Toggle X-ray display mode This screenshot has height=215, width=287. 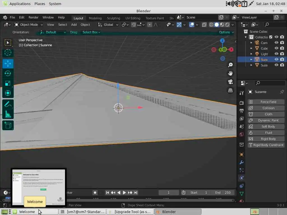pos(204,25)
